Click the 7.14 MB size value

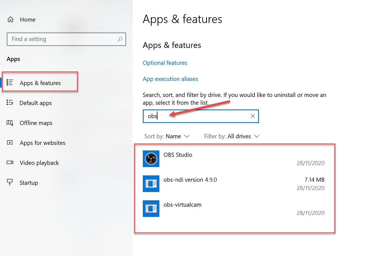pos(314,180)
